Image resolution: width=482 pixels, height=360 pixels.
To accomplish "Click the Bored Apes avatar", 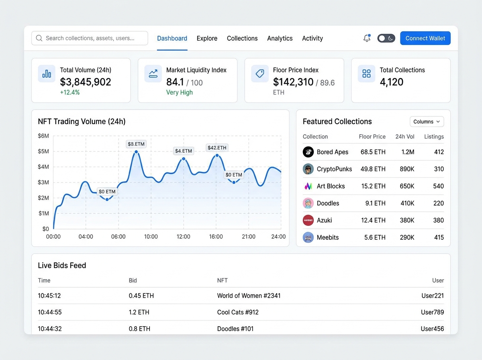I will tap(308, 152).
